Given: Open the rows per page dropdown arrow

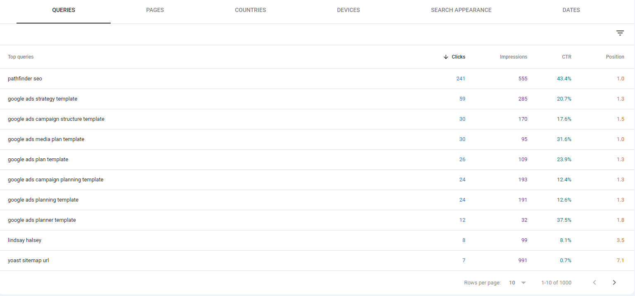Looking at the screenshot, I should pos(524,282).
